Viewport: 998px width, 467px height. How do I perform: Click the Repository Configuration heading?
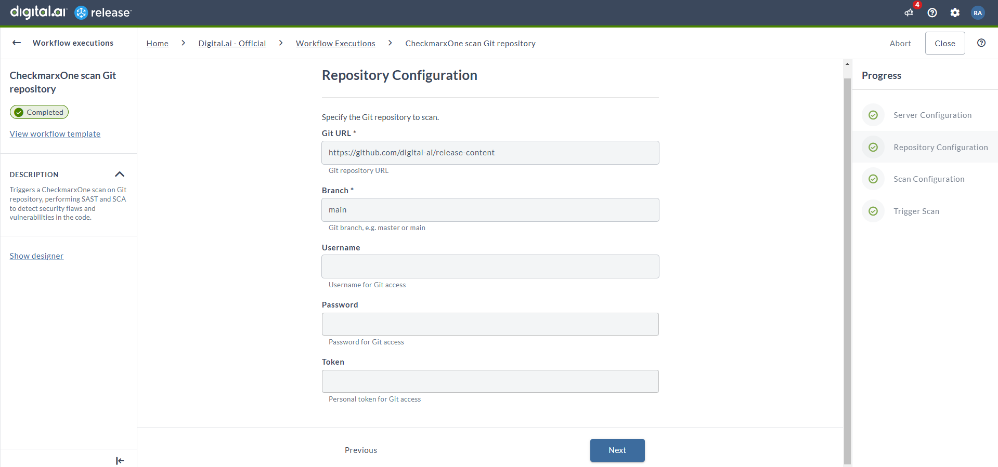399,75
